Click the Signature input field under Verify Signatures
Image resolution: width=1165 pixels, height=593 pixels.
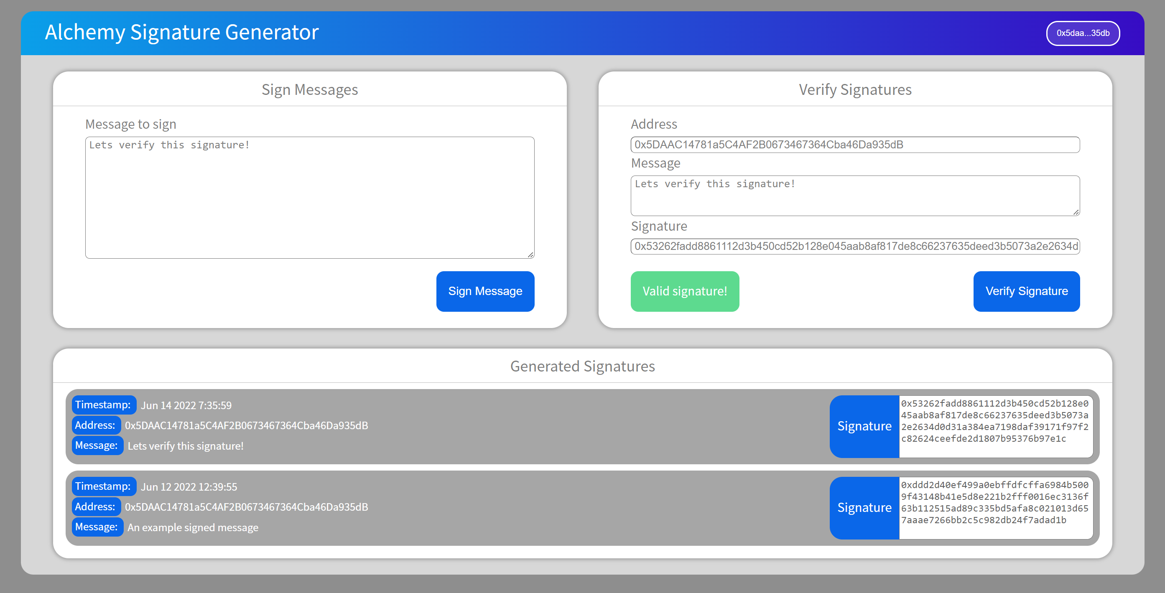coord(855,246)
